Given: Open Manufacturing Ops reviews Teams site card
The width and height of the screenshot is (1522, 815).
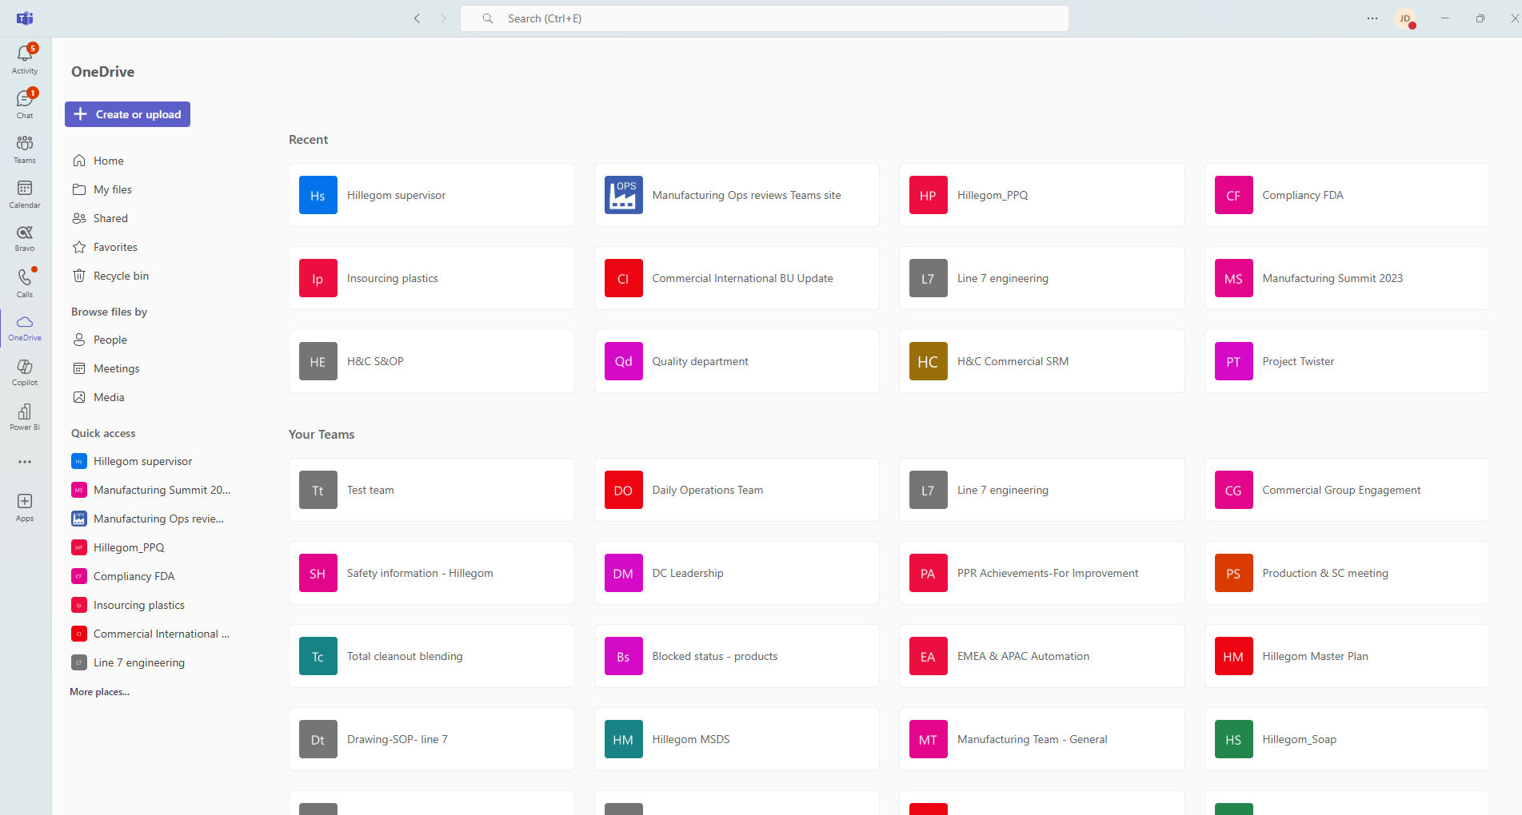Looking at the screenshot, I should [x=737, y=195].
